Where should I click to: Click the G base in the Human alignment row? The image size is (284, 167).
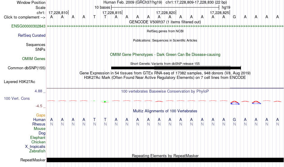point(234,119)
